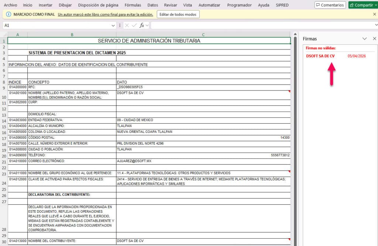Open the Firmas pane options chevron

(365, 39)
